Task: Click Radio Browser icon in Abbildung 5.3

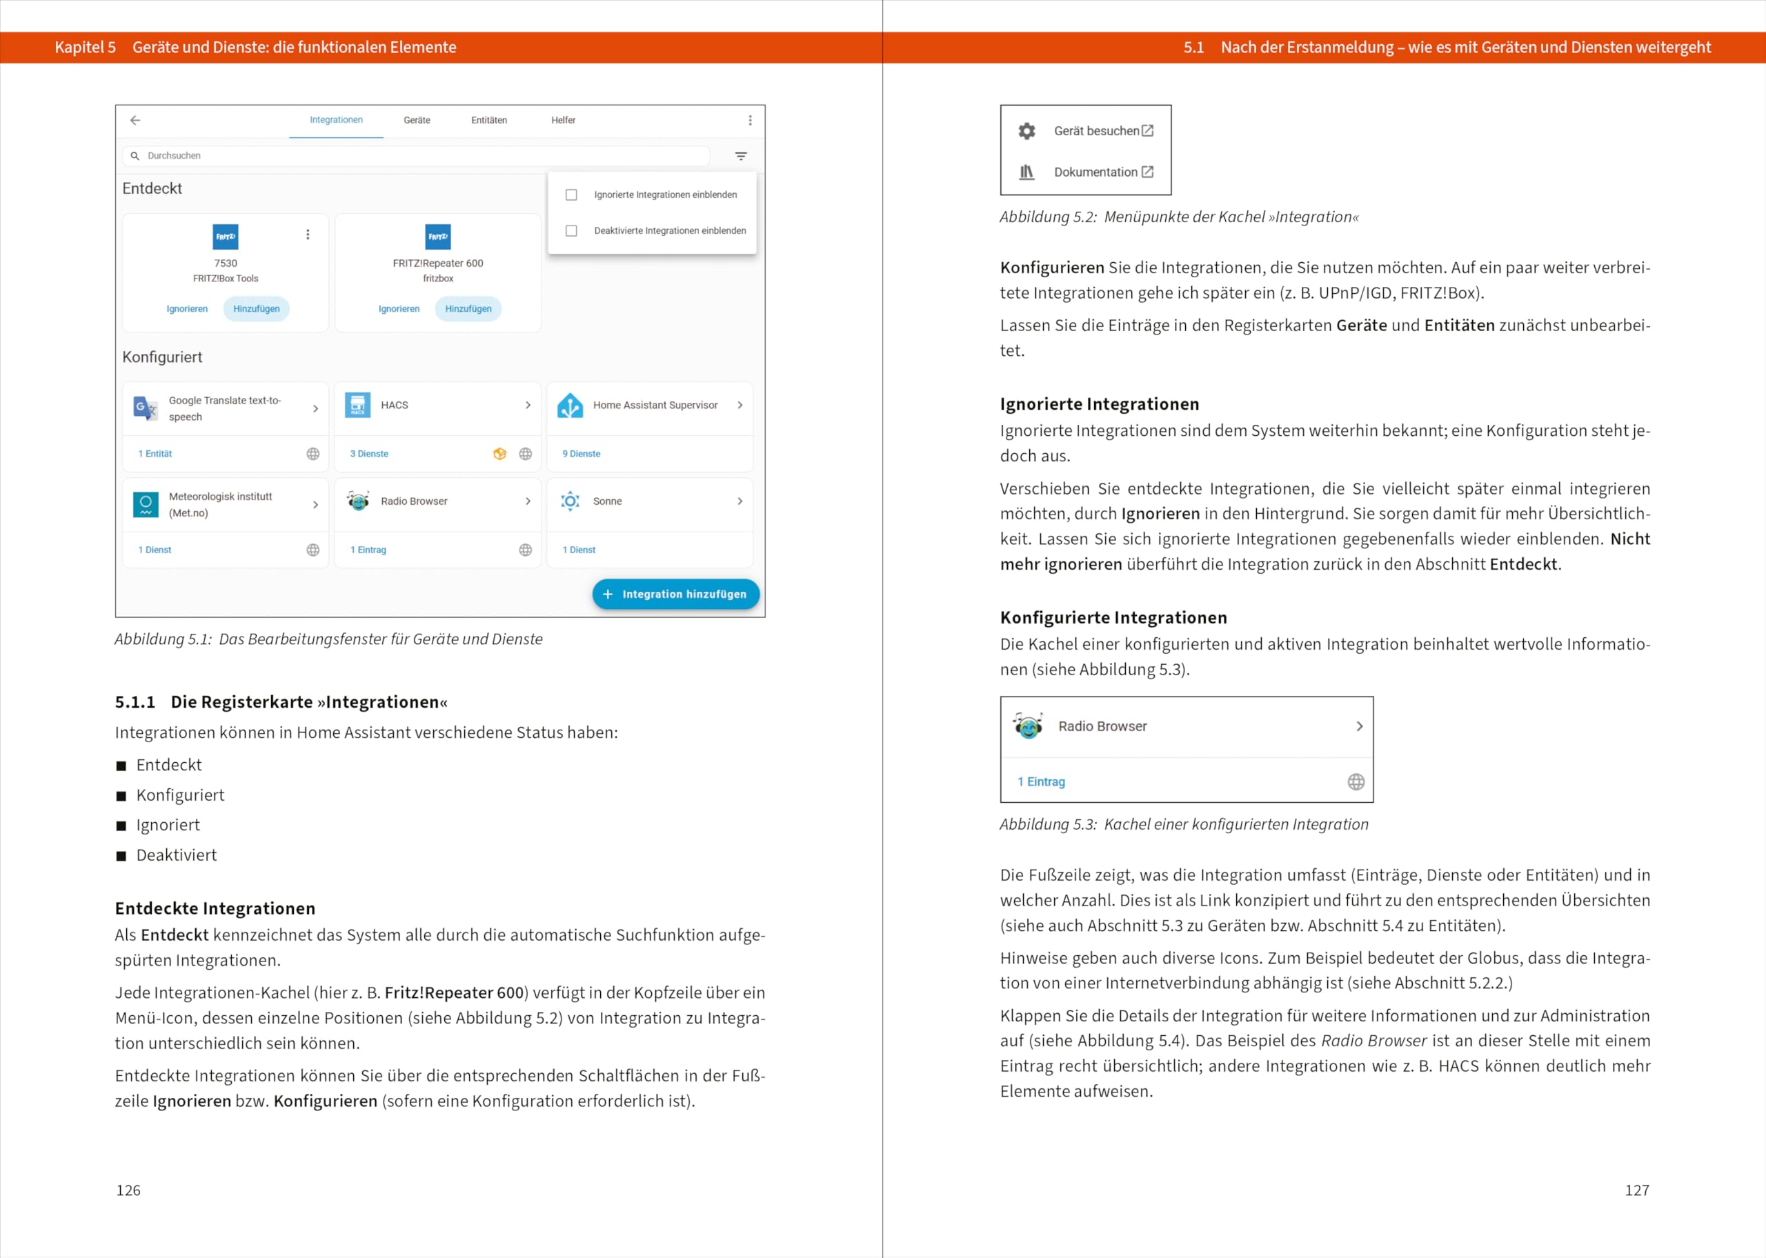Action: [x=1029, y=726]
